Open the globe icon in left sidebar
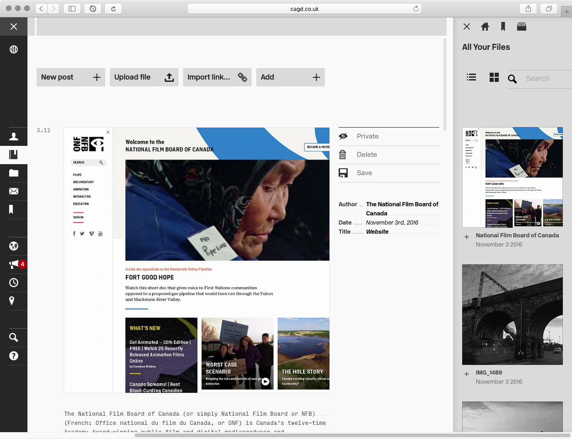The width and height of the screenshot is (572, 439). coord(14,246)
